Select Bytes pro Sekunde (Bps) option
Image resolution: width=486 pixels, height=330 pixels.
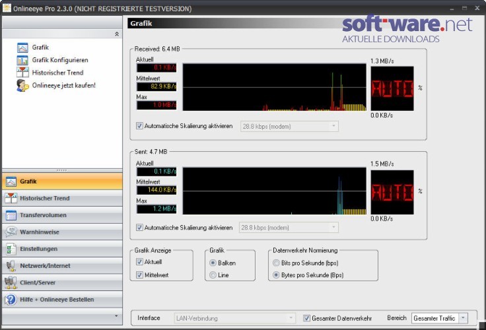276,275
